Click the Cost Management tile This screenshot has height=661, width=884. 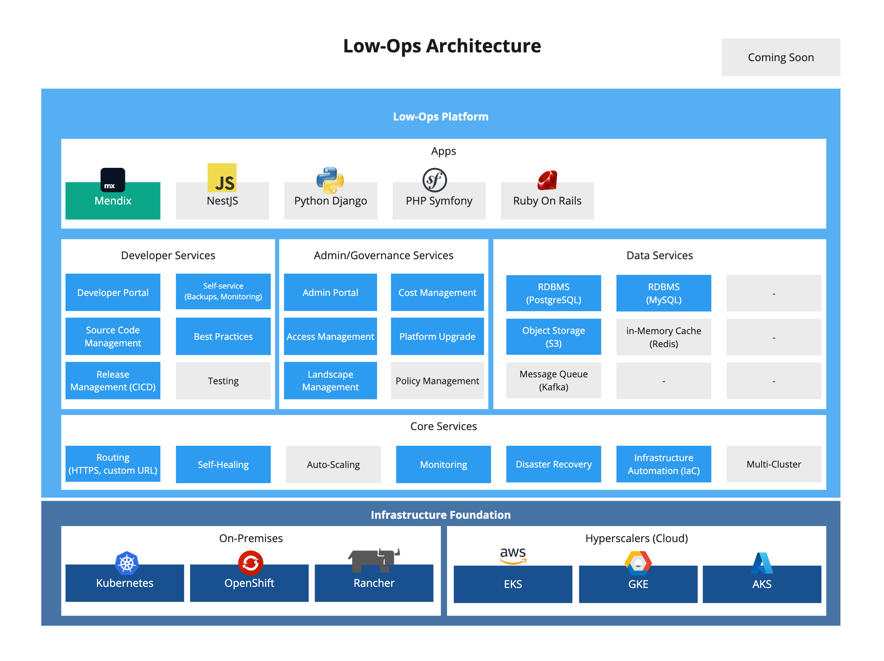coord(437,292)
